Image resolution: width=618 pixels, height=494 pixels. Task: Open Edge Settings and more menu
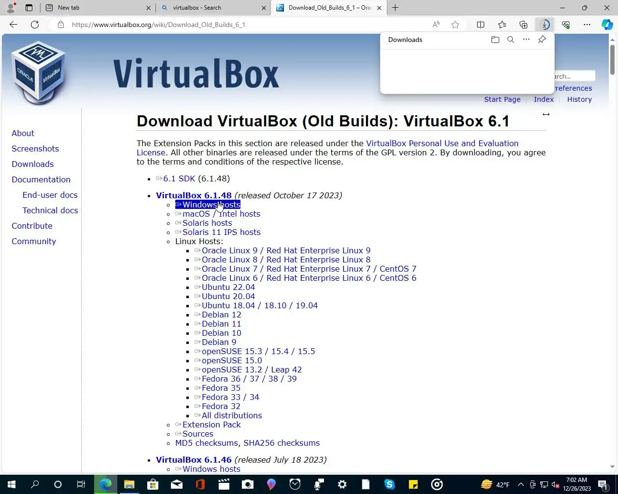(587, 25)
